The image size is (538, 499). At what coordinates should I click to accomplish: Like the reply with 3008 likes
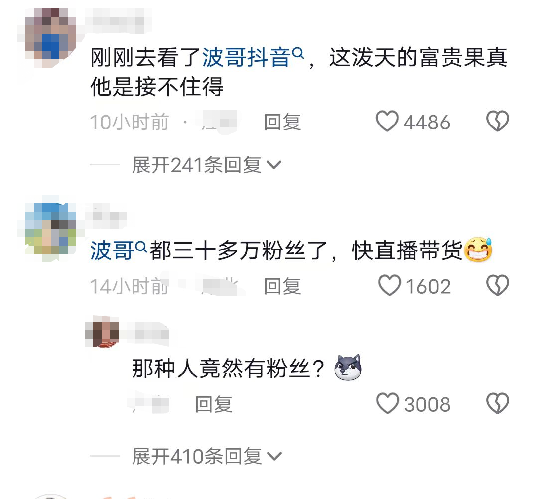pyautogui.click(x=388, y=403)
